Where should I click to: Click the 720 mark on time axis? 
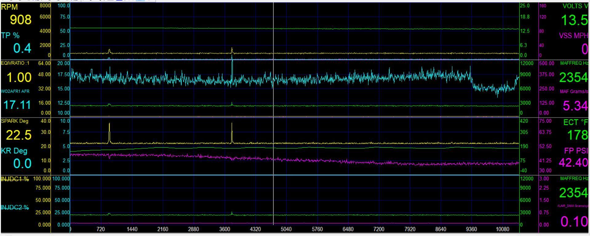coord(101,229)
